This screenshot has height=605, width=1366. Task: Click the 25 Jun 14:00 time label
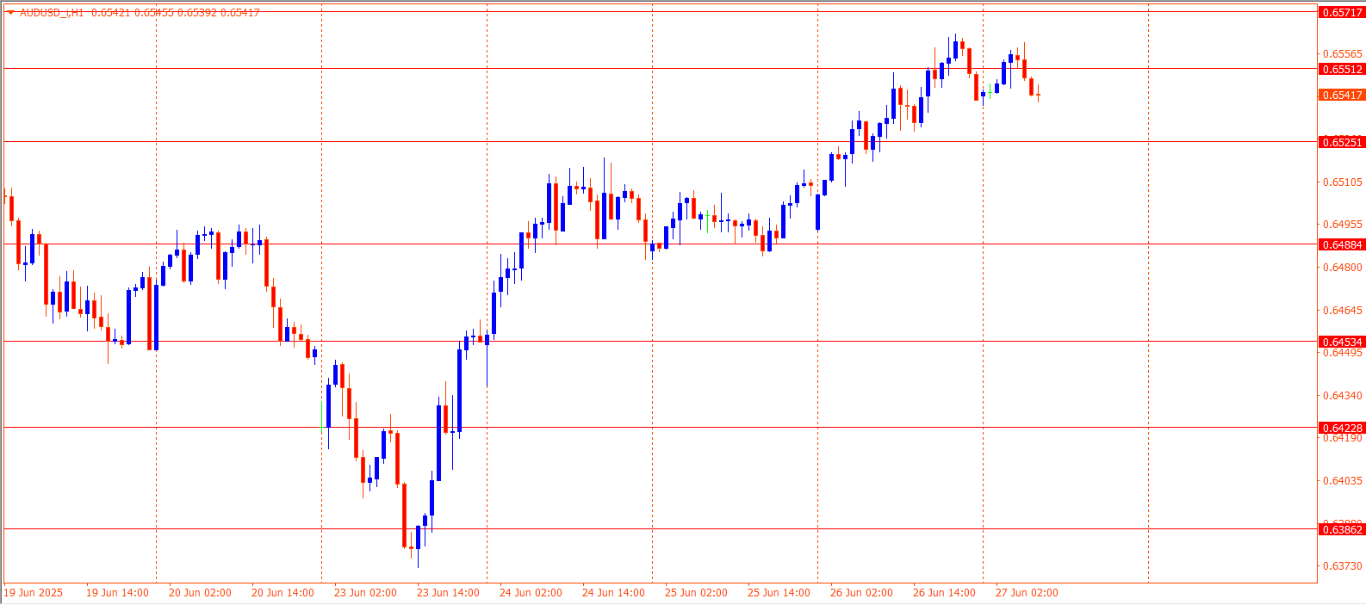[779, 592]
